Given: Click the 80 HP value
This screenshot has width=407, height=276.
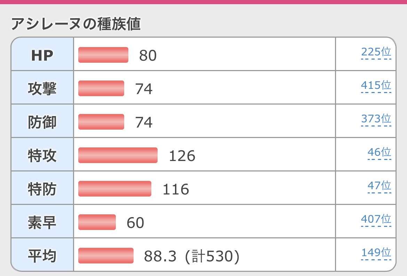Looking at the screenshot, I should tap(148, 56).
